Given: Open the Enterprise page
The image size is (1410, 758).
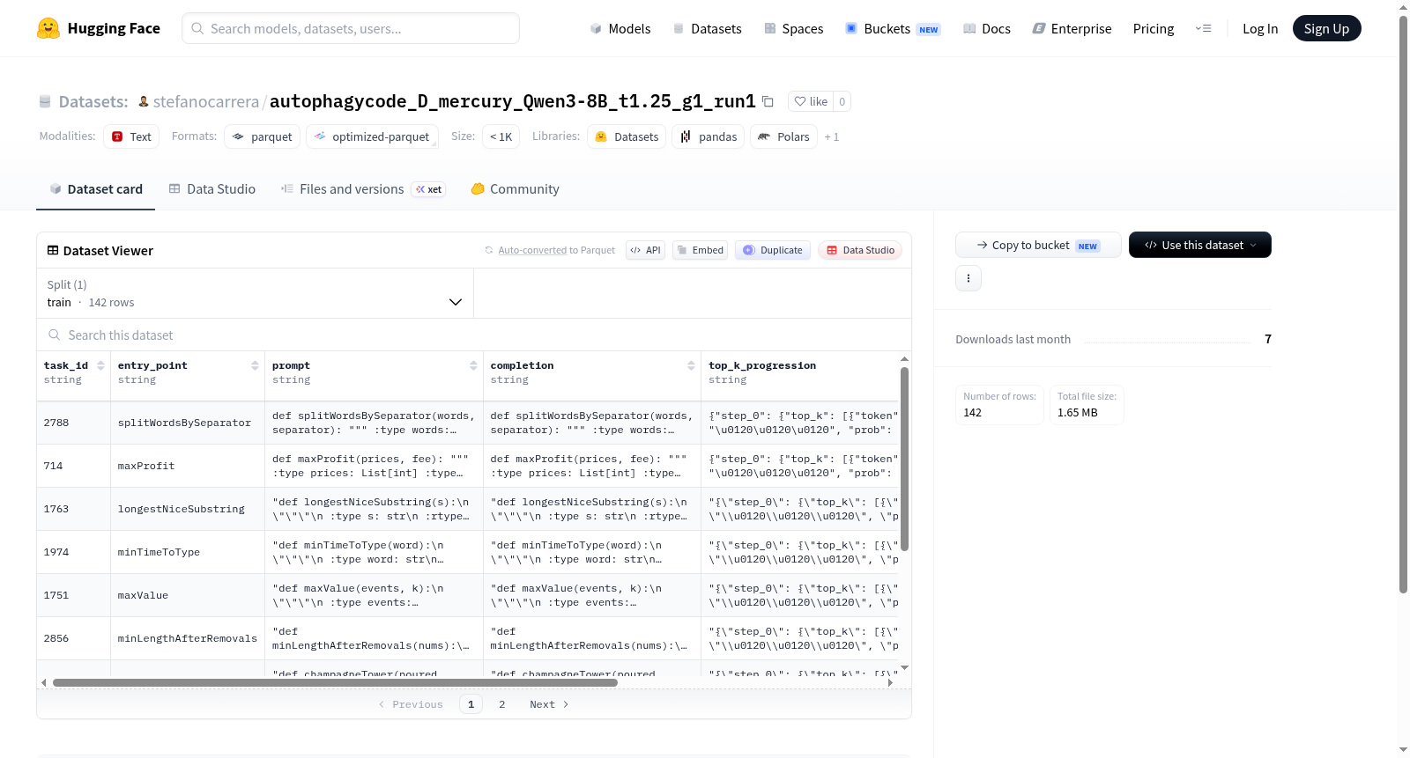Looking at the screenshot, I should click(1072, 28).
